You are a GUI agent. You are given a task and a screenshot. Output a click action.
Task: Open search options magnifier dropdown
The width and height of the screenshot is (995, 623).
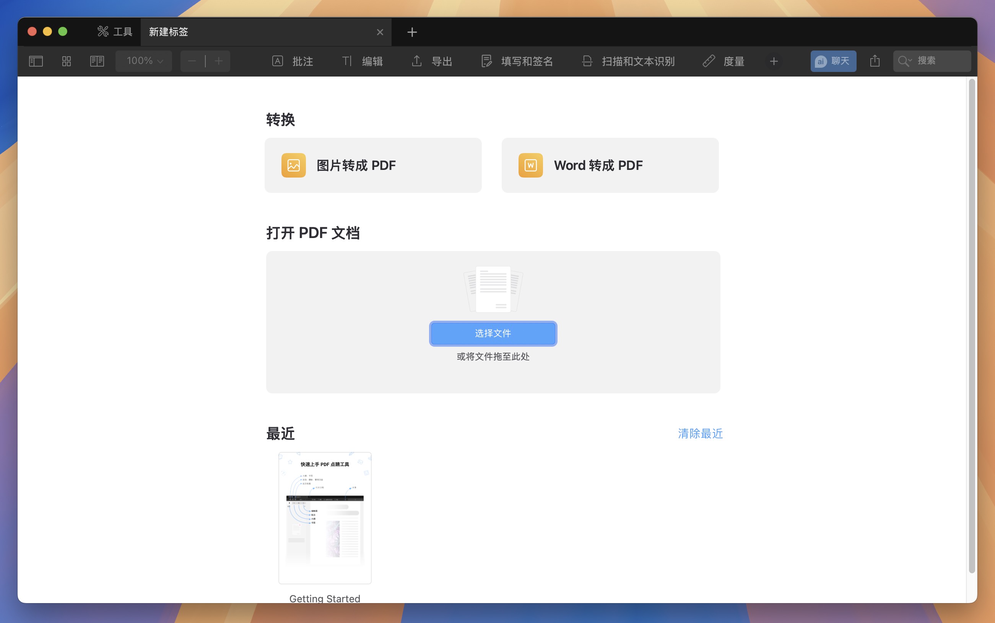(x=905, y=61)
